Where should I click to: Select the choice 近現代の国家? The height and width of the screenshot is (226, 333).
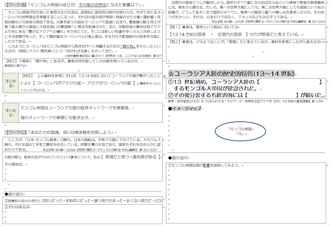coord(230,34)
